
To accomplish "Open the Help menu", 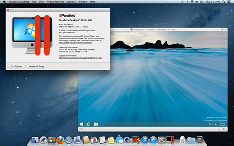I will [x=93, y=2].
